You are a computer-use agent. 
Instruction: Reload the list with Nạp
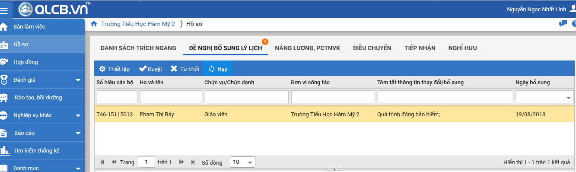218,69
